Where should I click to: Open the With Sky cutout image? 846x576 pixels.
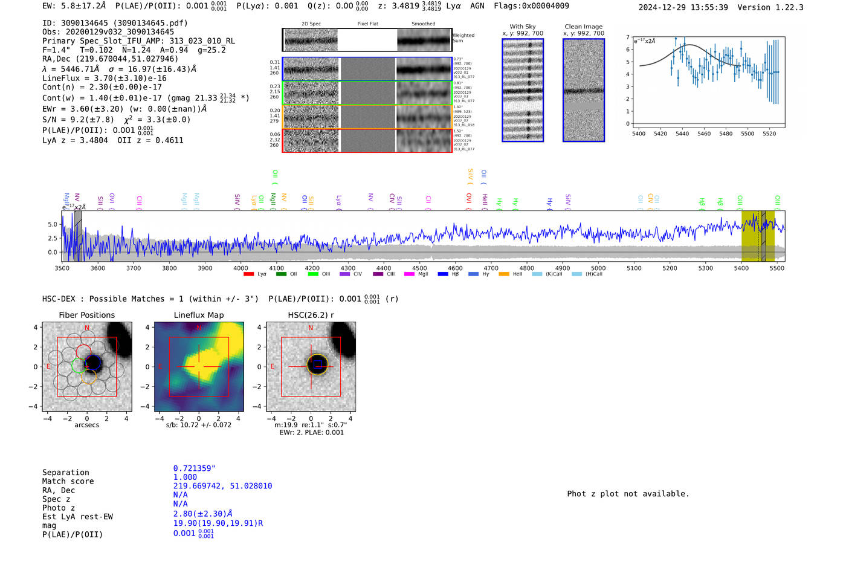tap(523, 90)
